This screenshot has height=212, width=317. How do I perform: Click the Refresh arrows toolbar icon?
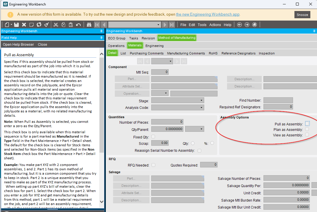click(x=39, y=25)
